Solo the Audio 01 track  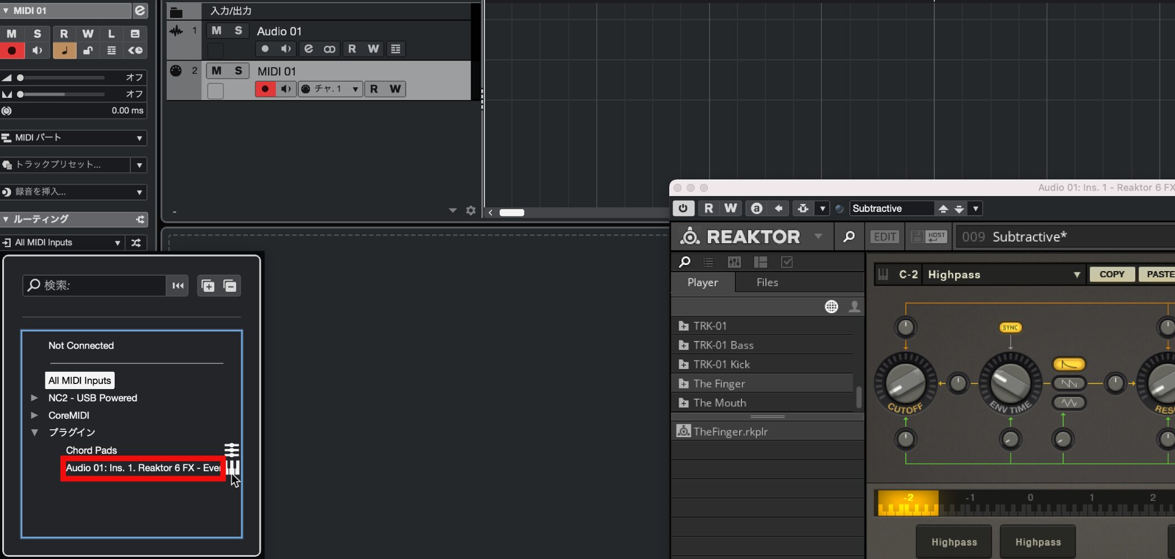pyautogui.click(x=238, y=31)
